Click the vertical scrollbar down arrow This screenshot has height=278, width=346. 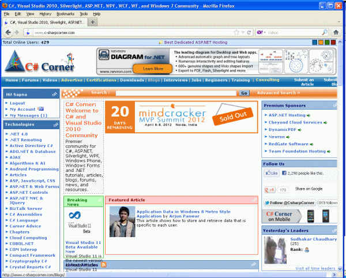340,269
